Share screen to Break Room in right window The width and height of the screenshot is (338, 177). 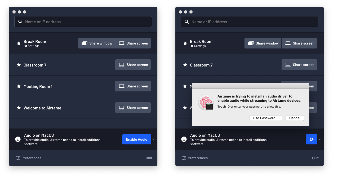pos(299,43)
